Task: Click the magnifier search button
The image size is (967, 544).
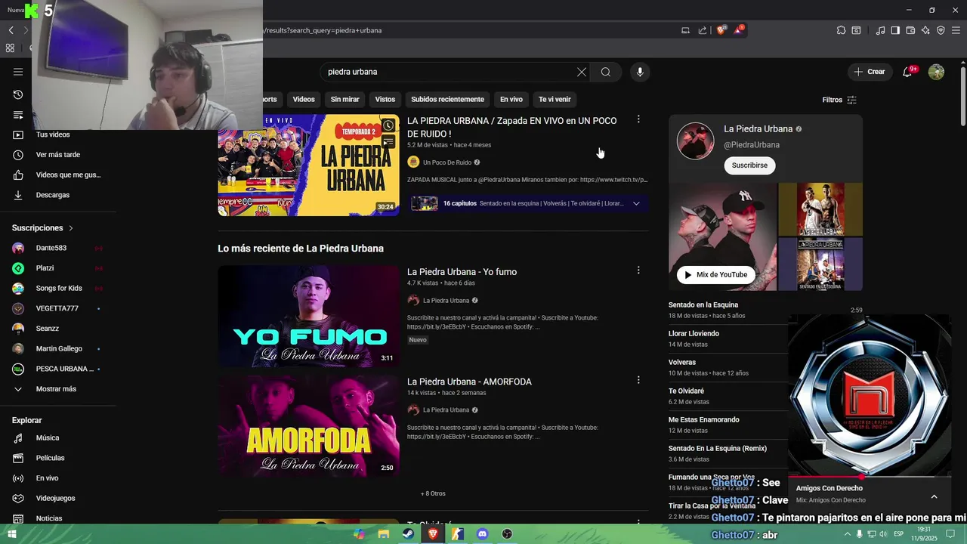Action: pos(606,72)
